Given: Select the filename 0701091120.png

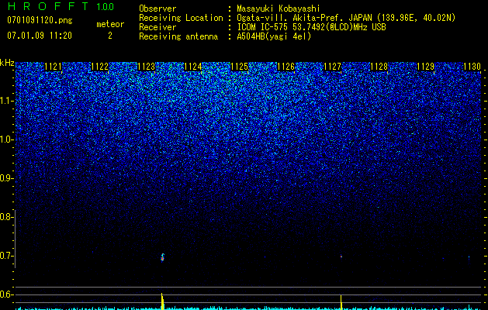Looking at the screenshot, I should point(40,20).
